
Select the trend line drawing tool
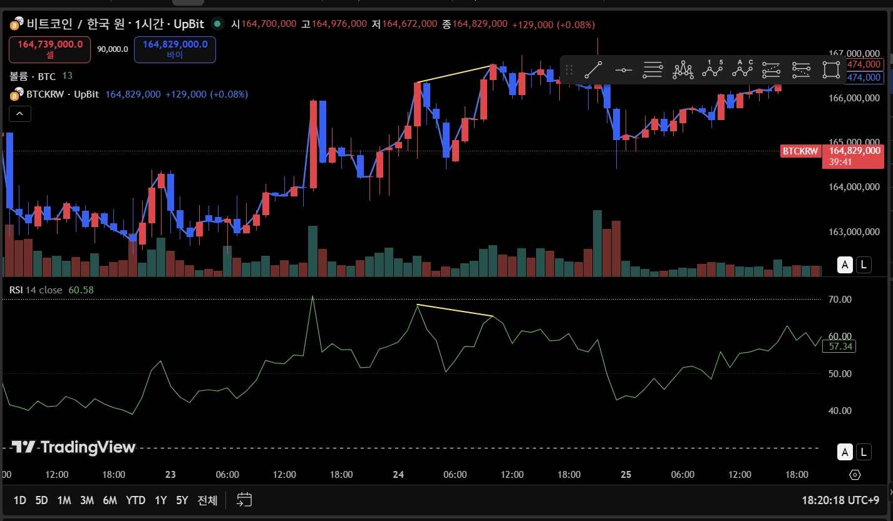click(x=593, y=70)
